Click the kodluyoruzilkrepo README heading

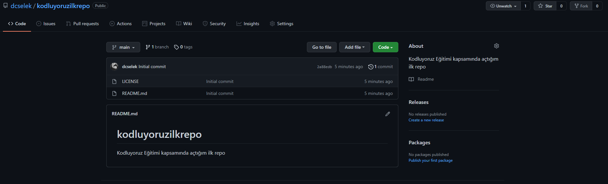159,134
